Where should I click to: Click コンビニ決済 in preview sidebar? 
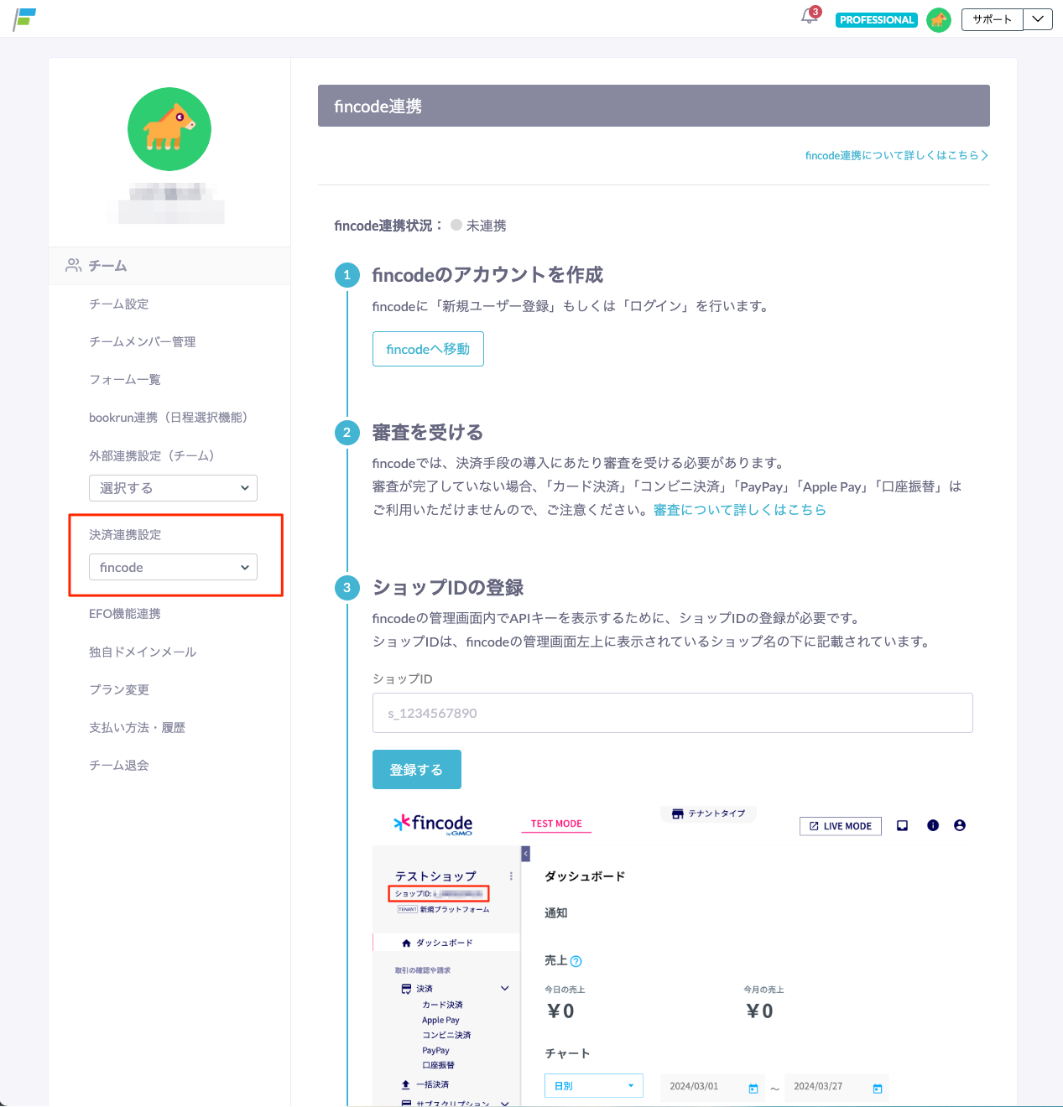coord(446,1035)
